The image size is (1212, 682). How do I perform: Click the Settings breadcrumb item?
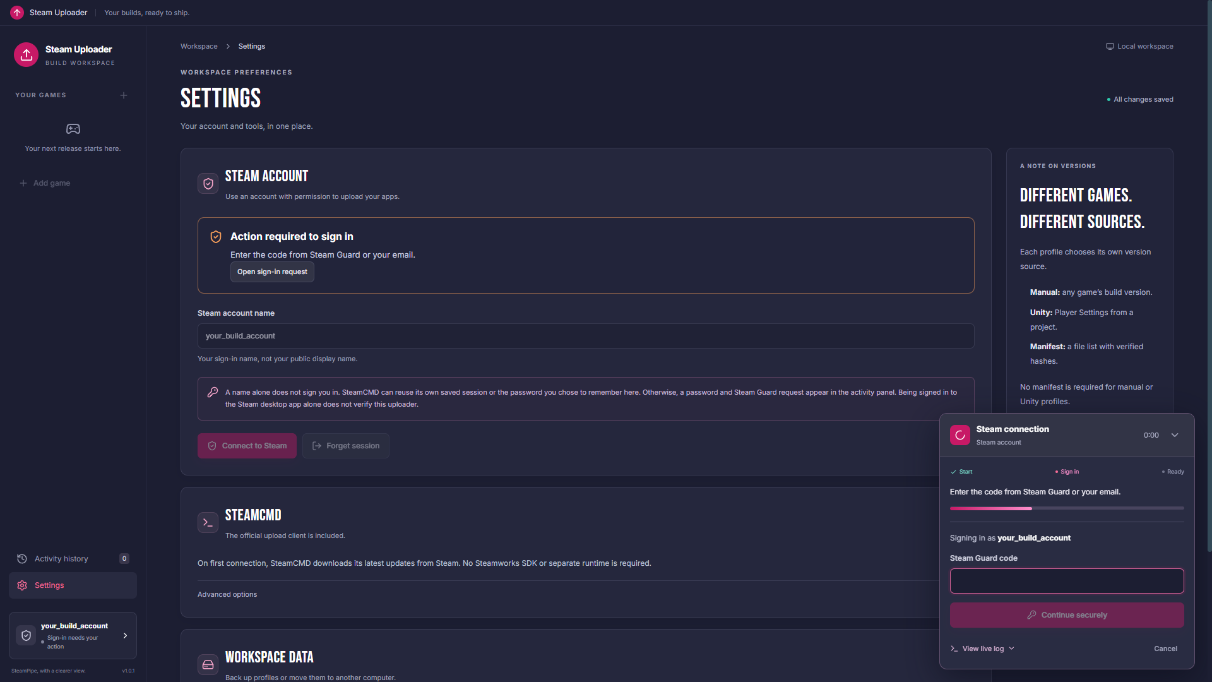pyautogui.click(x=252, y=46)
